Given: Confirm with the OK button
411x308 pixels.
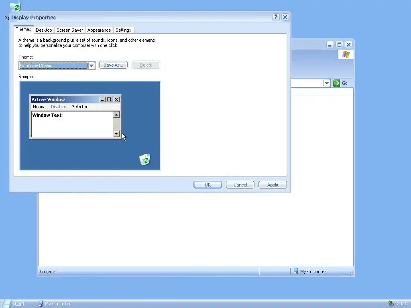Looking at the screenshot, I should [208, 184].
